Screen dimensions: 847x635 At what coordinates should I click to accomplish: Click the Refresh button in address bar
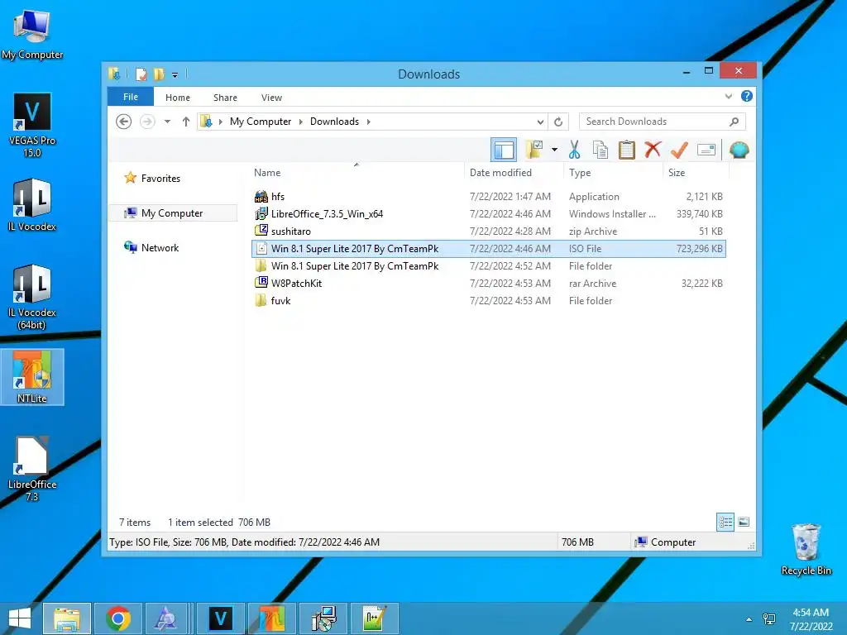558,122
